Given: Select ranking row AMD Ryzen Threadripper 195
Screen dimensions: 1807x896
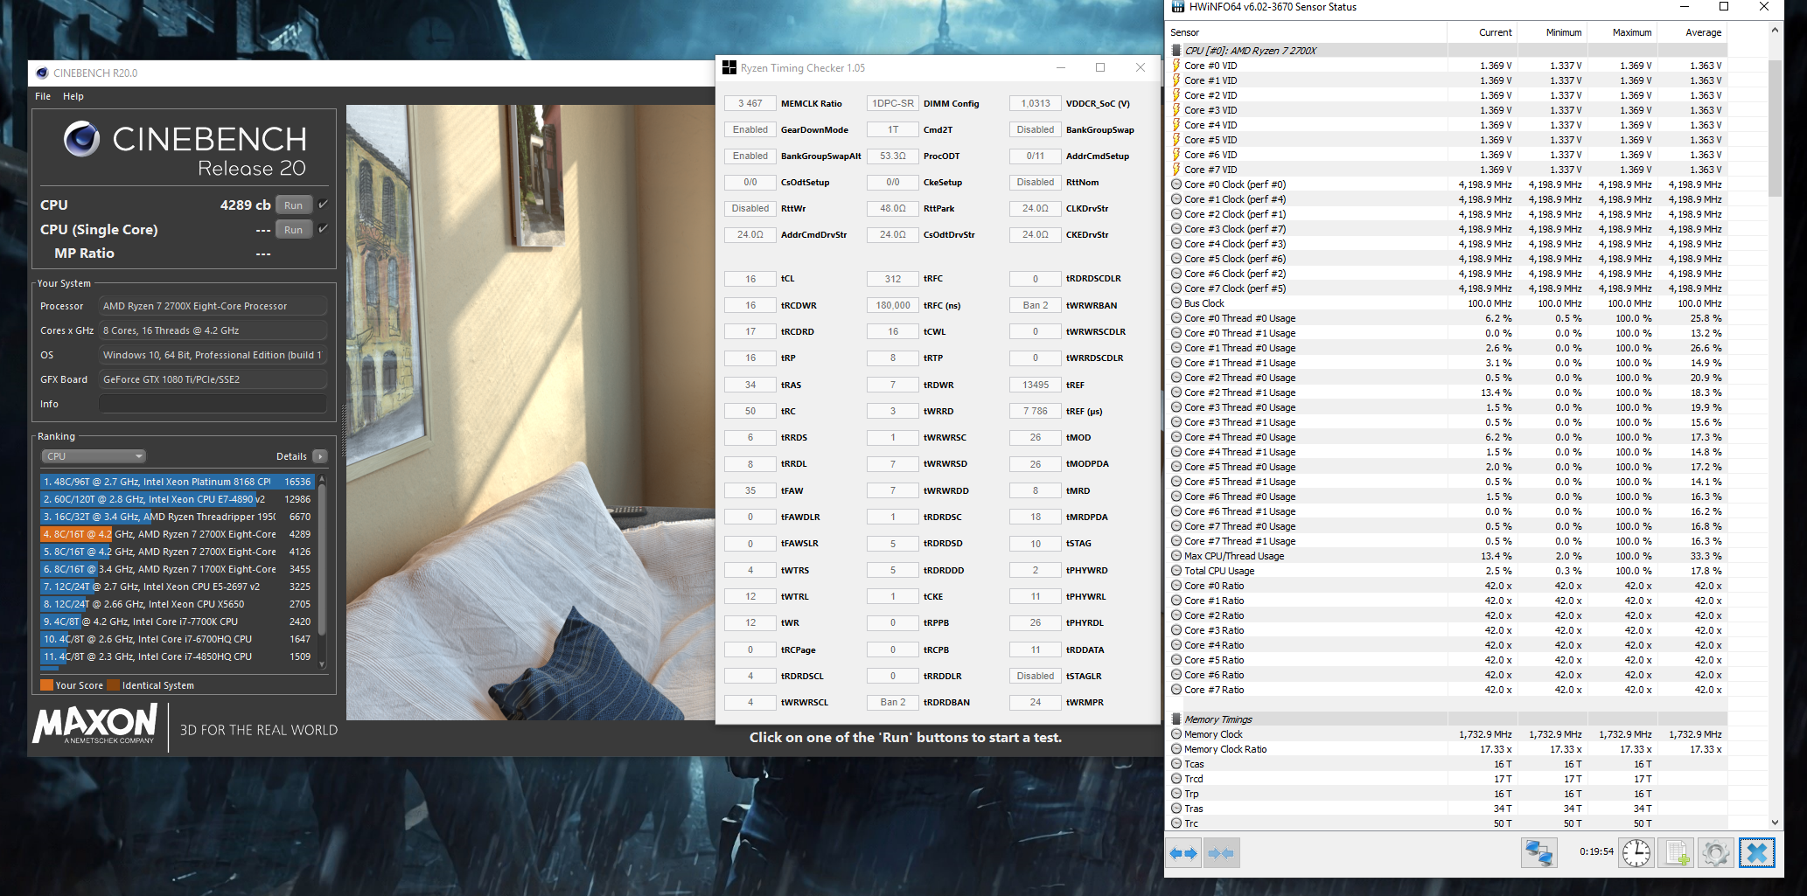Looking at the screenshot, I should pos(177,517).
